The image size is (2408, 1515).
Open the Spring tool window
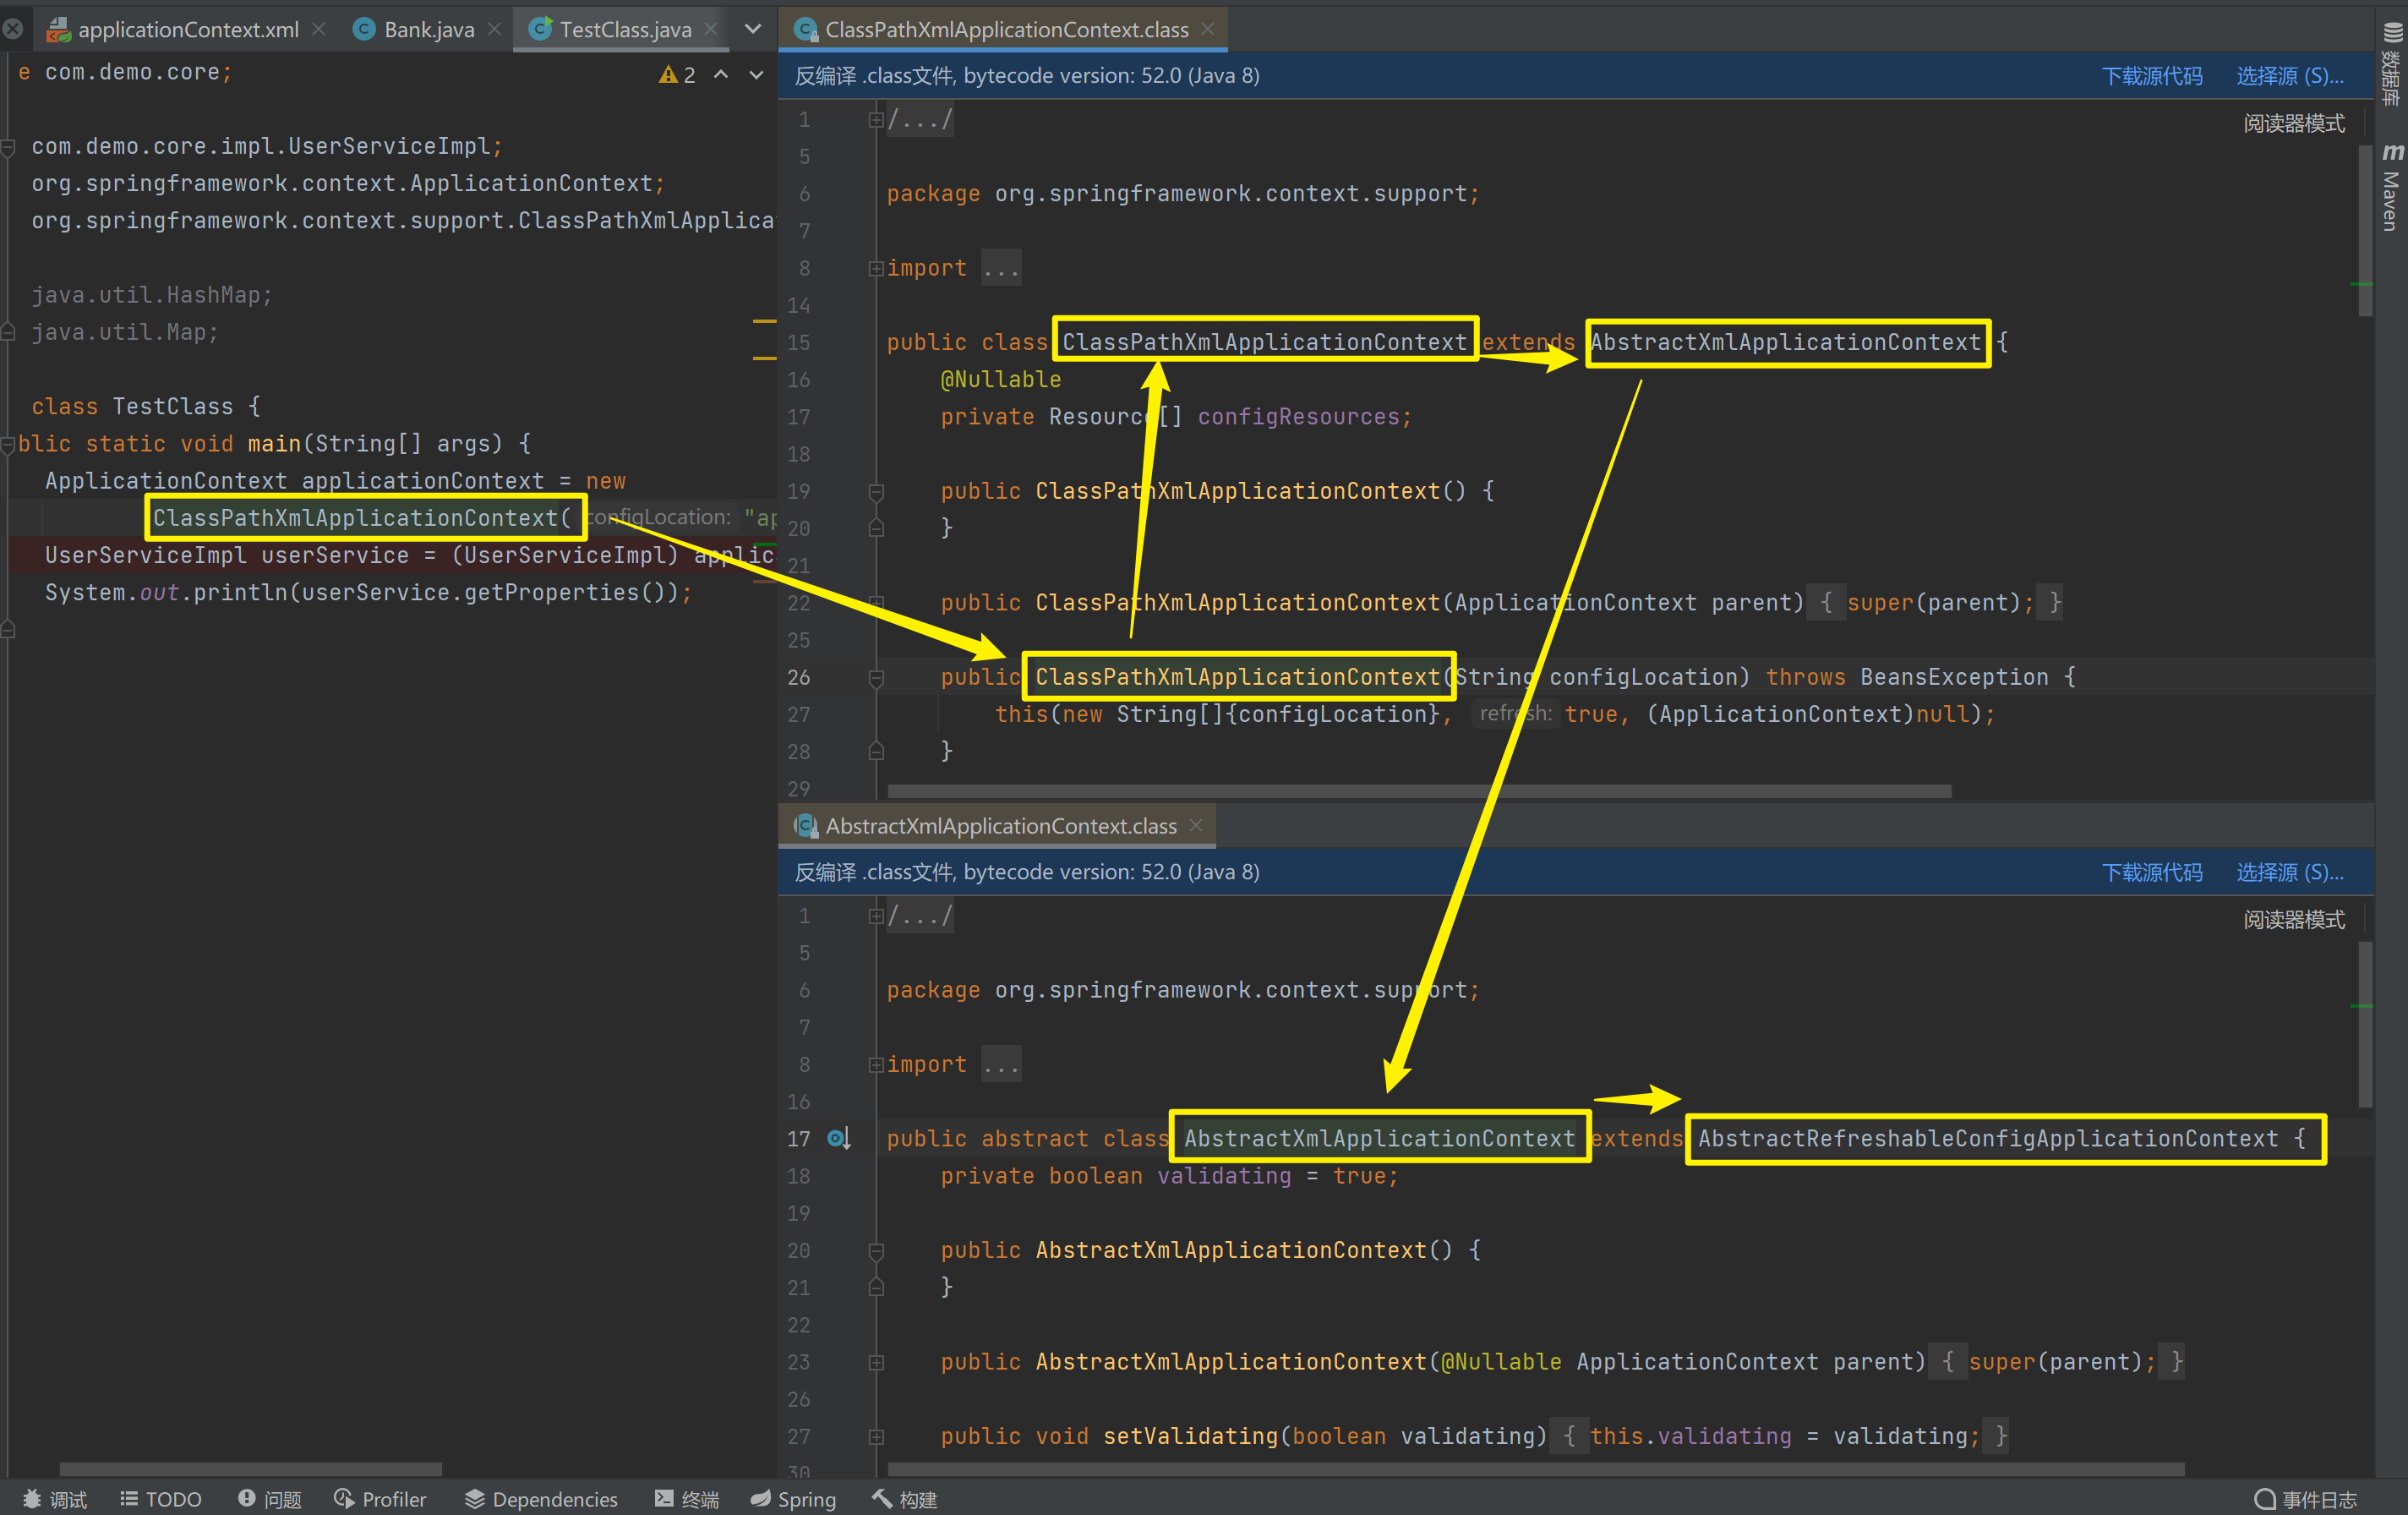pyautogui.click(x=793, y=1498)
